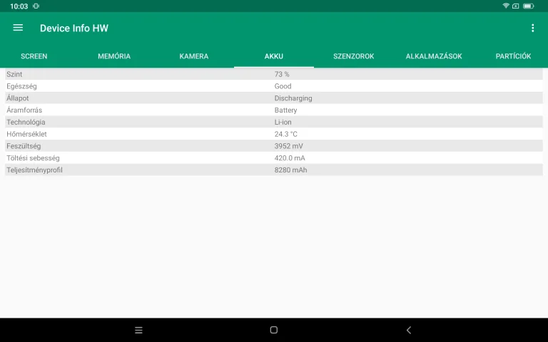The image size is (548, 342).
Task: Click the 420.0 mA charge rate value
Action: 290,158
